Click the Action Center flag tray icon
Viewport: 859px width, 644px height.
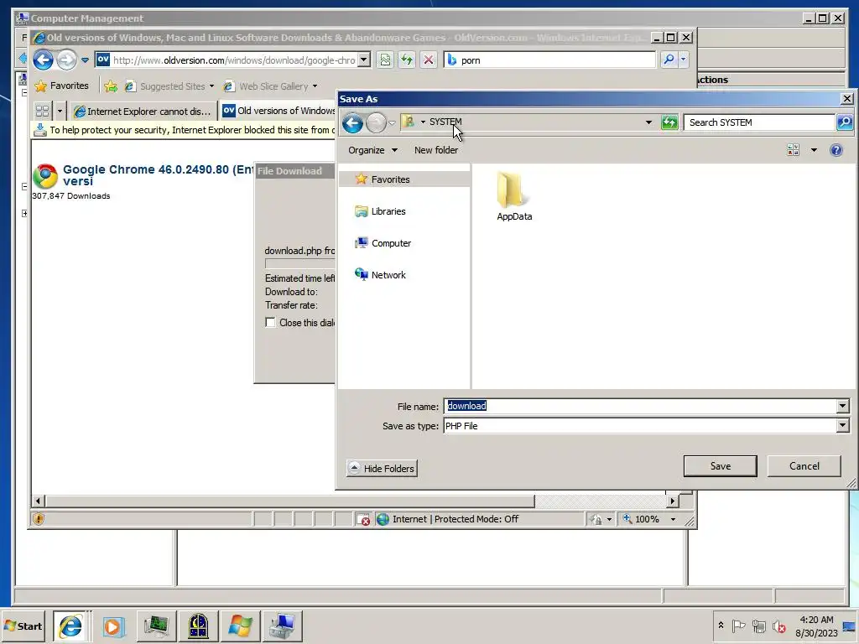pyautogui.click(x=738, y=626)
